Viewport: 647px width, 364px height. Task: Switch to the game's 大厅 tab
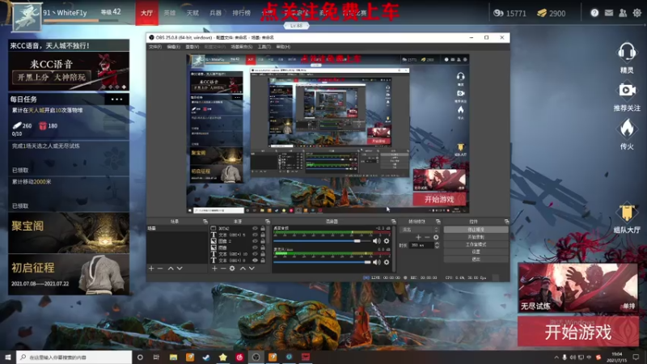[146, 13]
